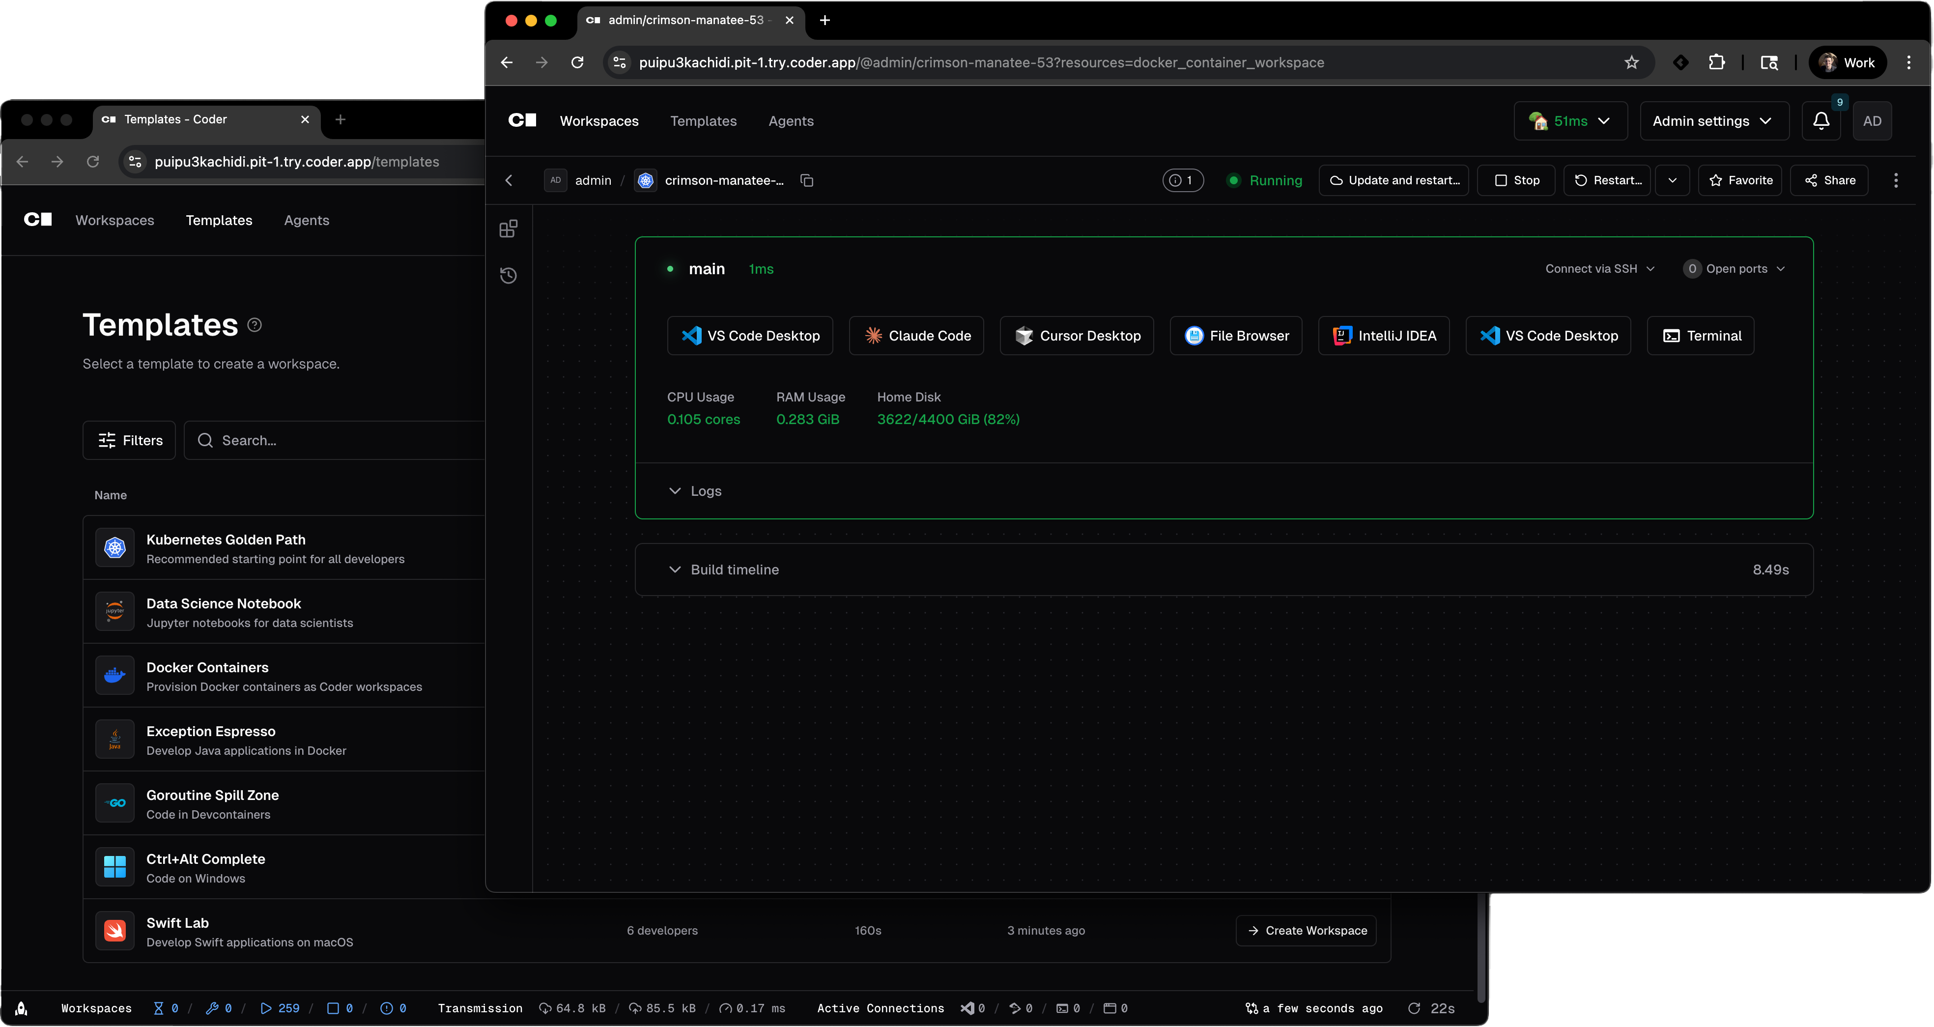Click refresh icon next to 22s
The height and width of the screenshot is (1027, 1934).
point(1415,1008)
